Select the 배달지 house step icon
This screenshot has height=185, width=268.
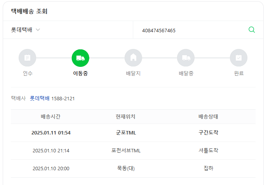coord(133,58)
